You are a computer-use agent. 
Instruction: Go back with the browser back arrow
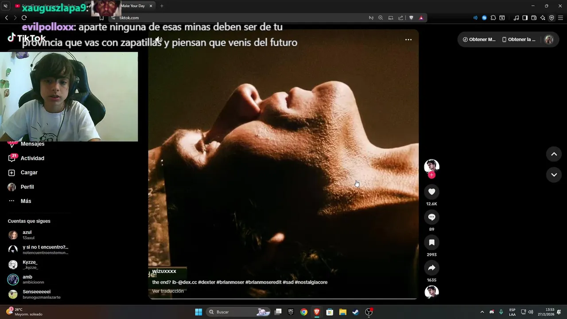pyautogui.click(x=7, y=18)
